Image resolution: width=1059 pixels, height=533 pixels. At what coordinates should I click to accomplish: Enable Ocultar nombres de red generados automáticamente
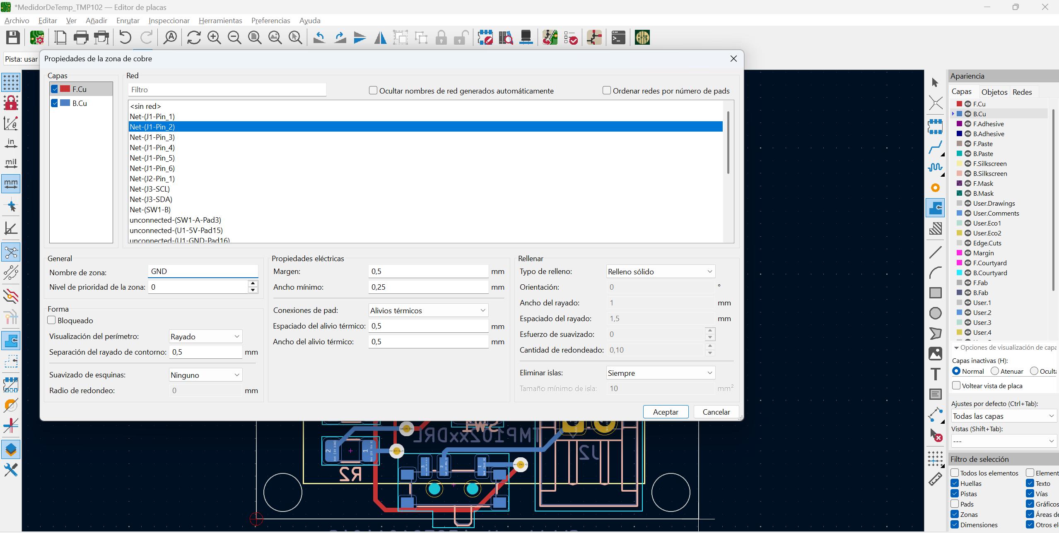(x=373, y=91)
